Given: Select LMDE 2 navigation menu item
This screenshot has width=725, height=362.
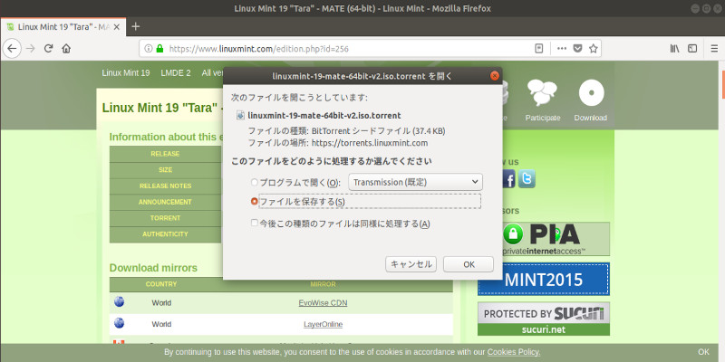Looking at the screenshot, I should [x=176, y=73].
